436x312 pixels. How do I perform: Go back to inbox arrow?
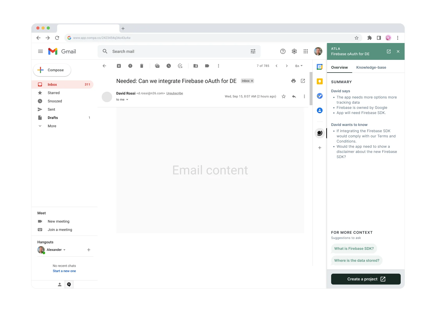pos(104,66)
